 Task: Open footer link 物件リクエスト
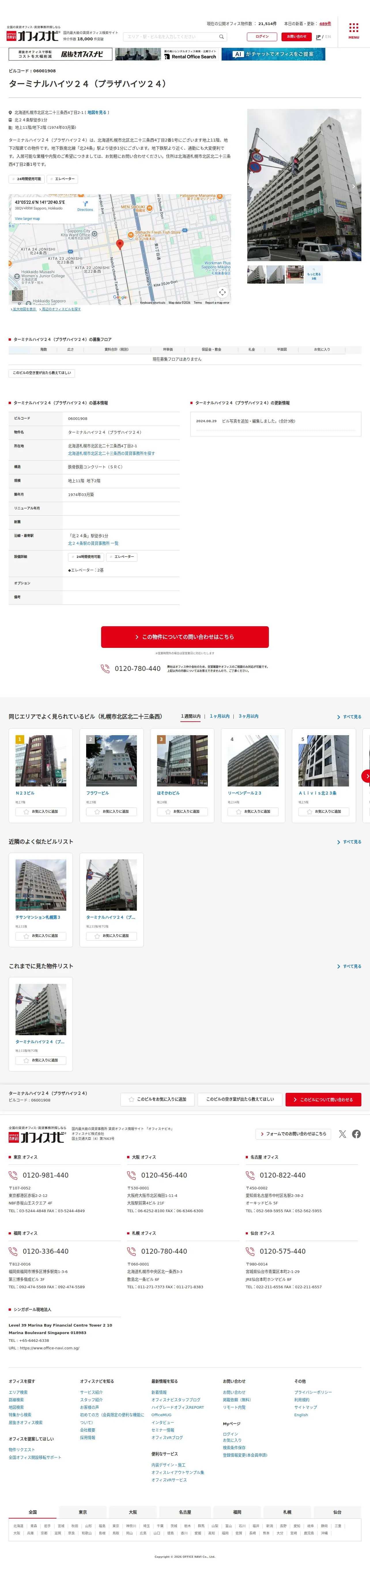pos(22,1449)
